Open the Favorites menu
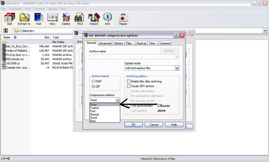The image size is (269, 162). click(x=39, y=9)
